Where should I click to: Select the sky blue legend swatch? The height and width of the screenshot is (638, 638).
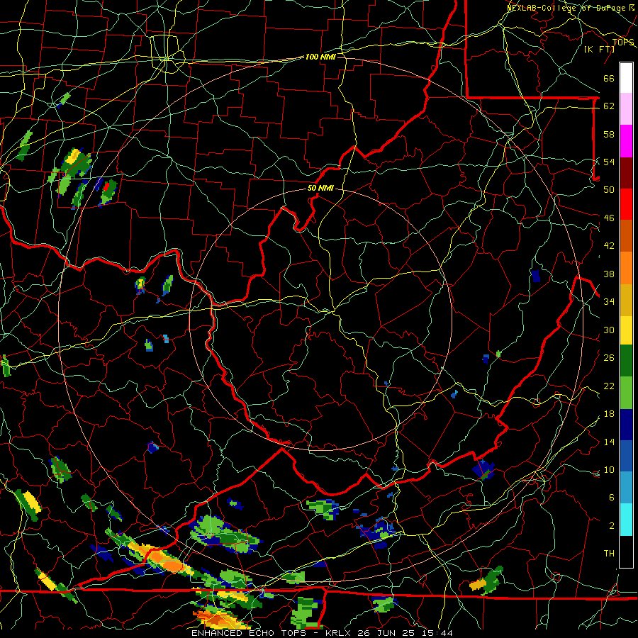click(626, 488)
